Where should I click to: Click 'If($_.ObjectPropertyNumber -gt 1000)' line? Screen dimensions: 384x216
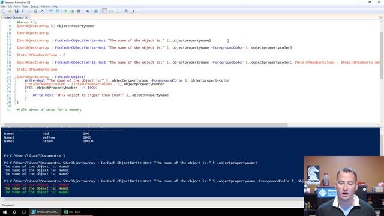(61, 88)
